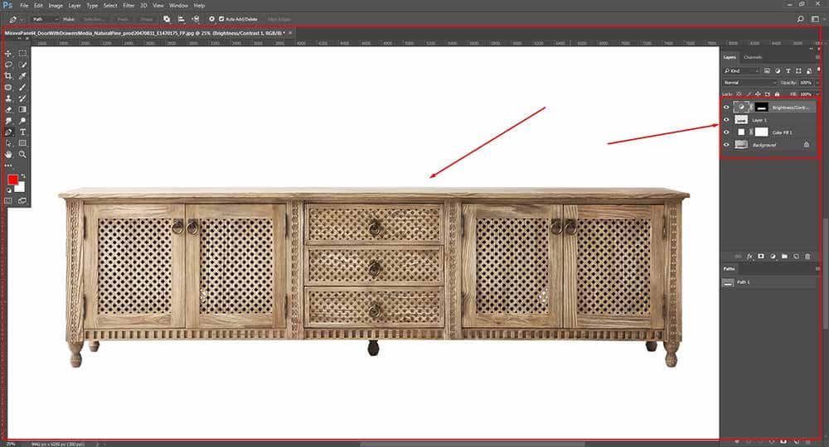Delete the selected layer

807,257
